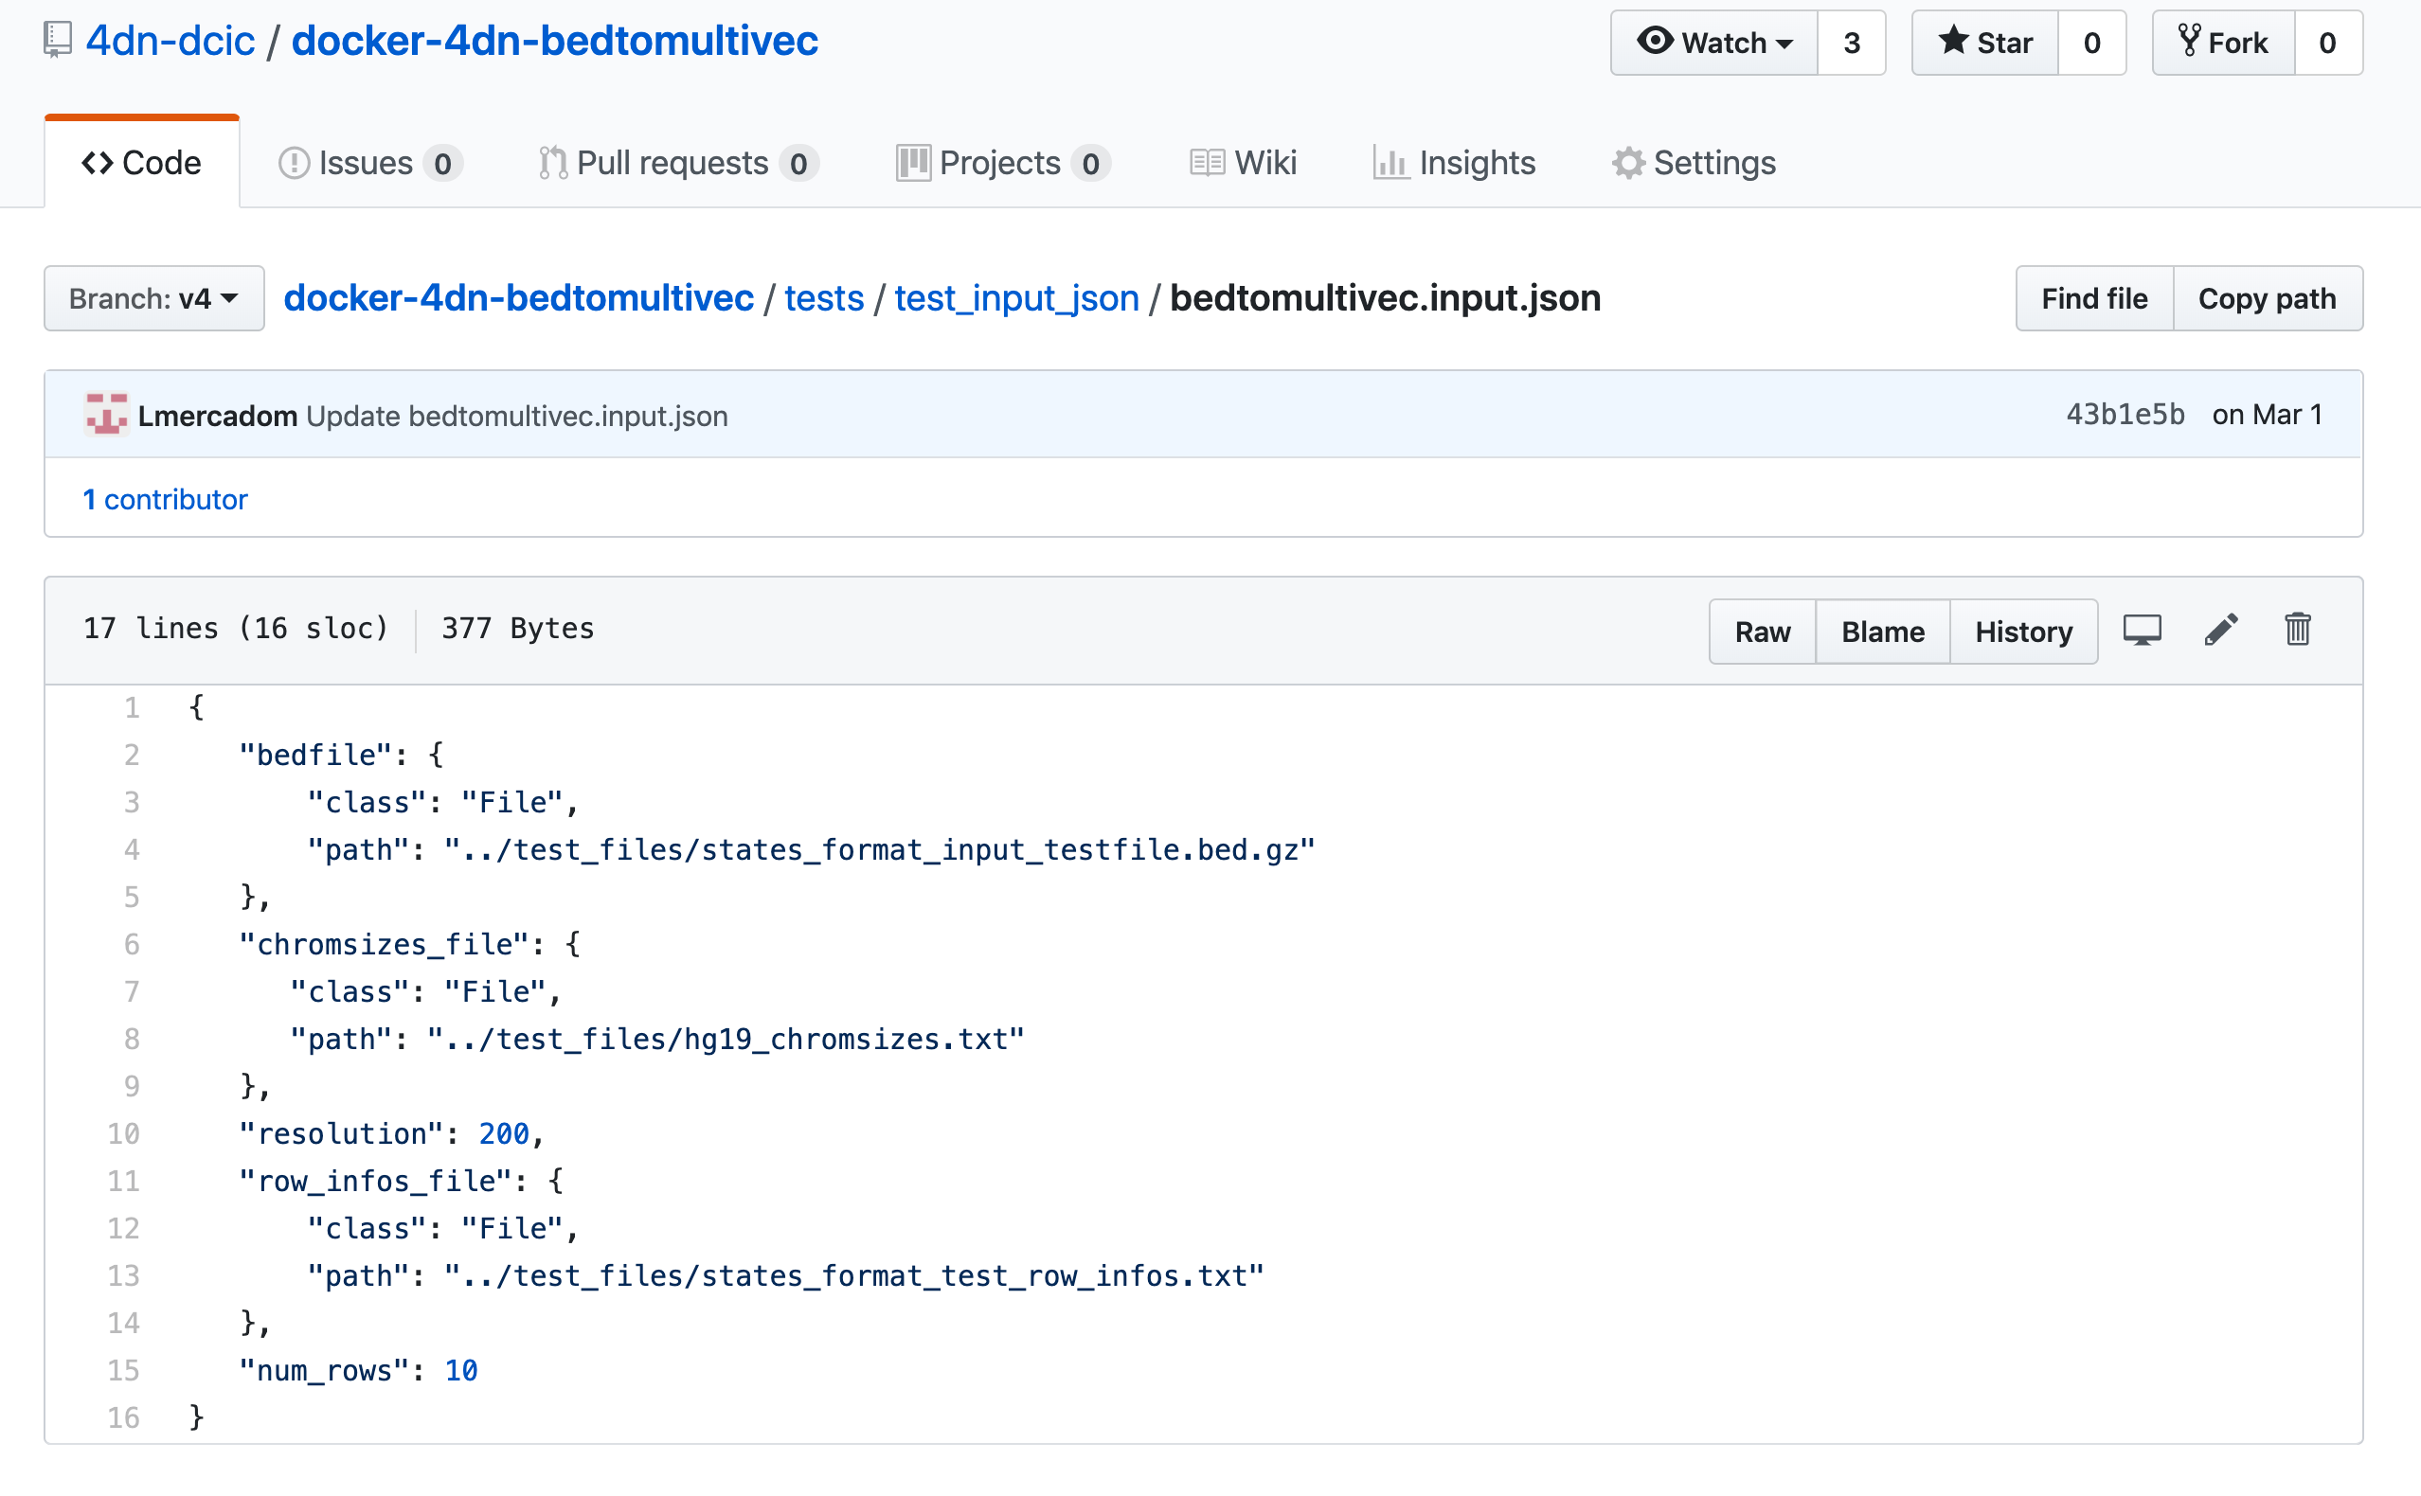Image resolution: width=2421 pixels, height=1496 pixels.
Task: Open the Watch dropdown
Action: point(1714,43)
